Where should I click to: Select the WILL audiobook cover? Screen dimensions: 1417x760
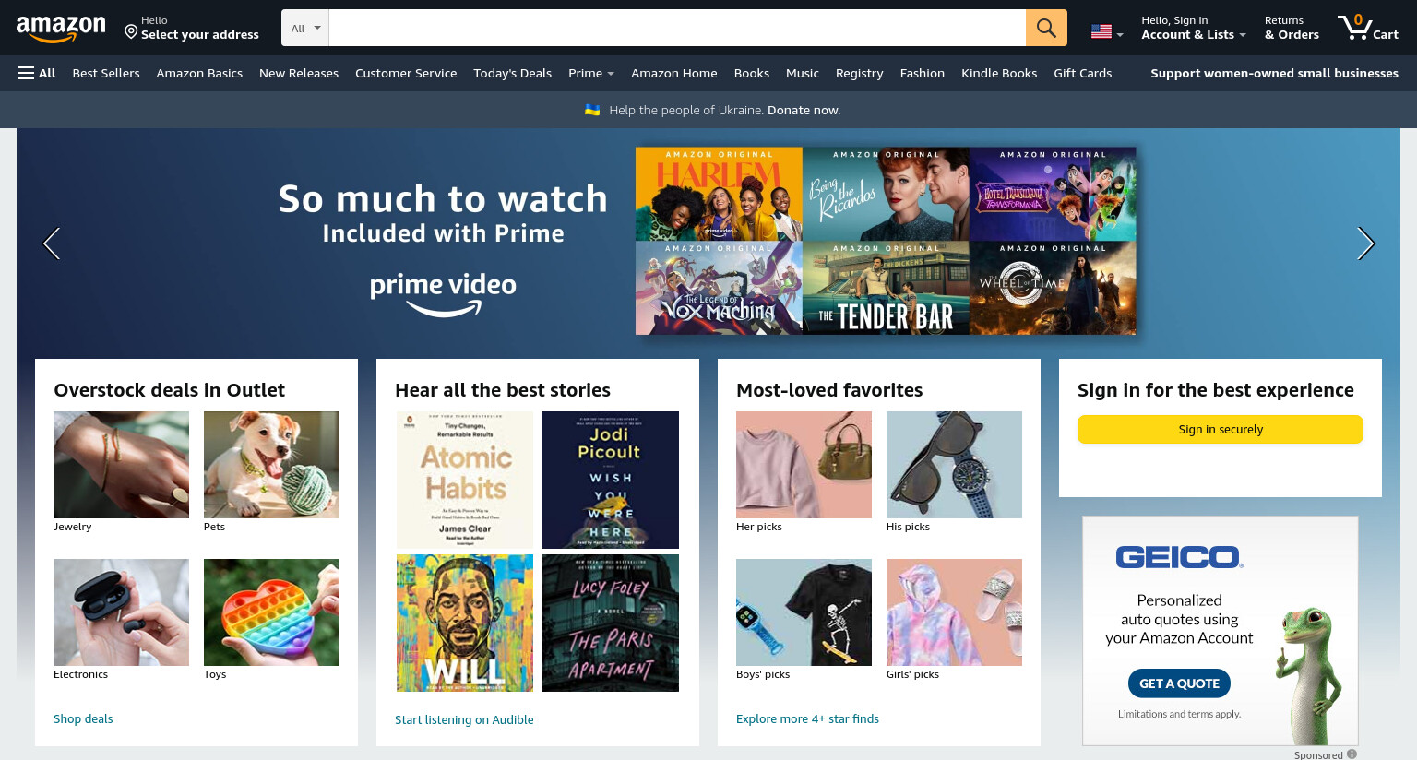(x=465, y=623)
